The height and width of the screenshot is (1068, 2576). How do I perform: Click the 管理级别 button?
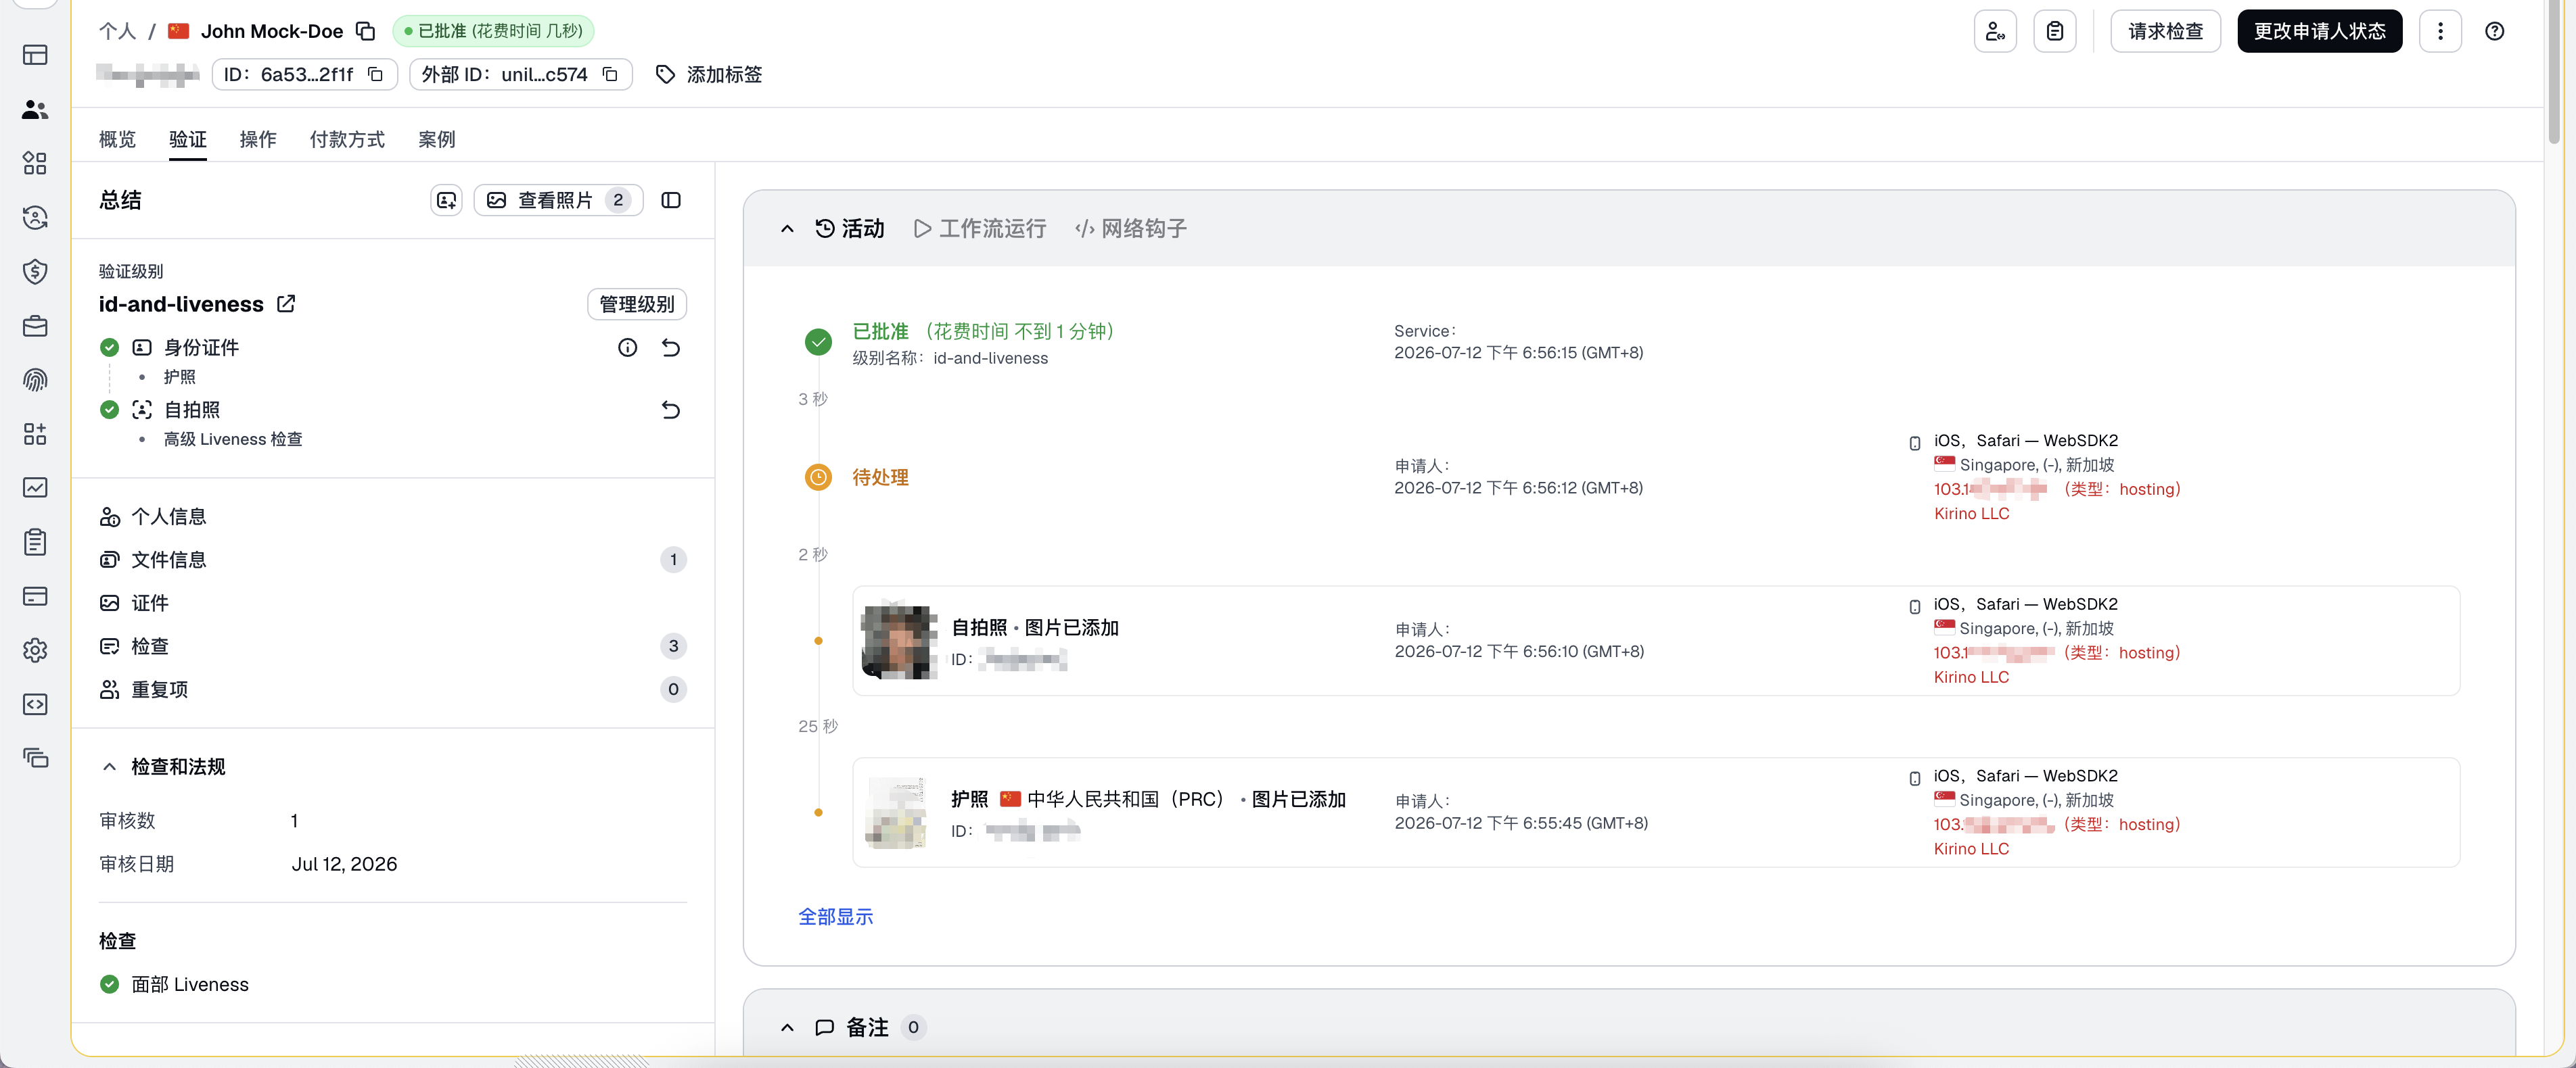(636, 304)
